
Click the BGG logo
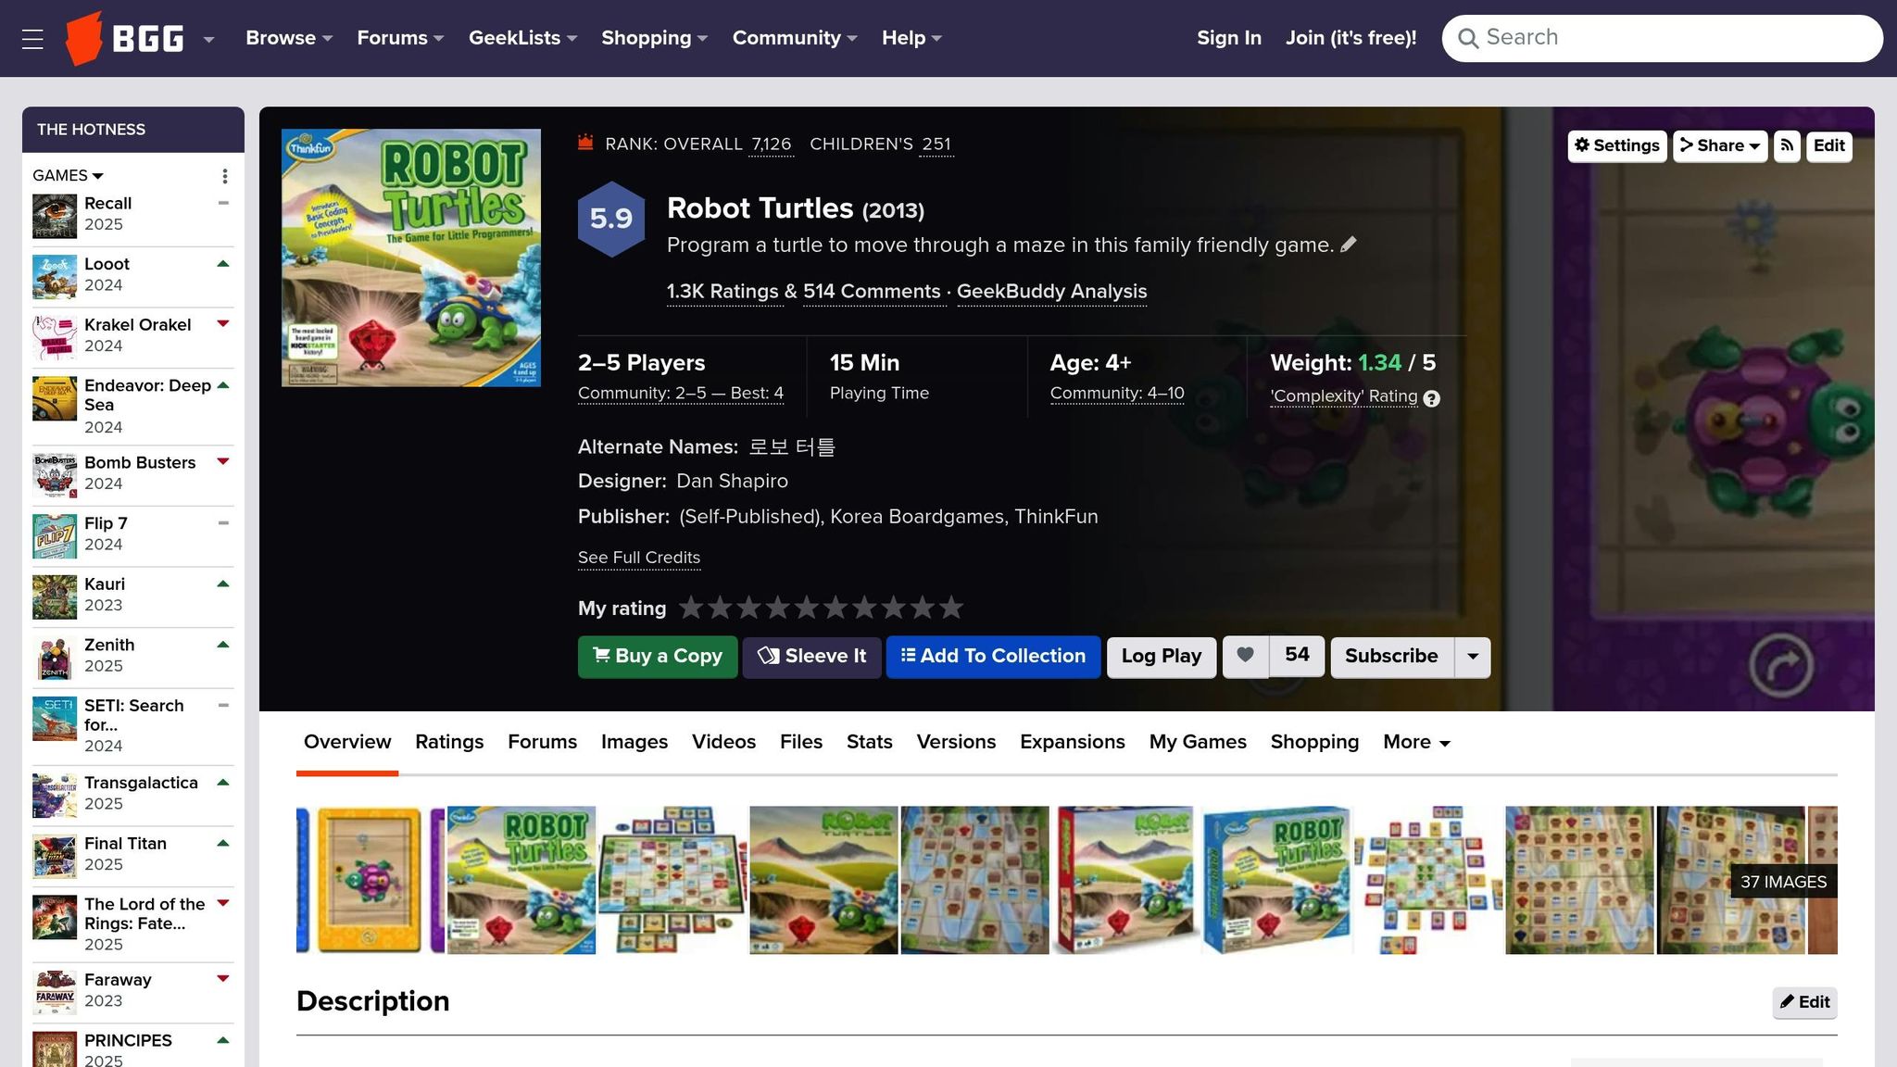pyautogui.click(x=125, y=38)
